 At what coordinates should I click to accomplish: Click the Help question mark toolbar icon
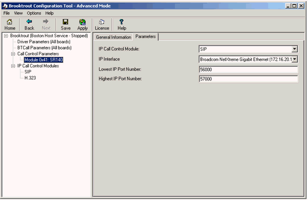pyautogui.click(x=121, y=25)
